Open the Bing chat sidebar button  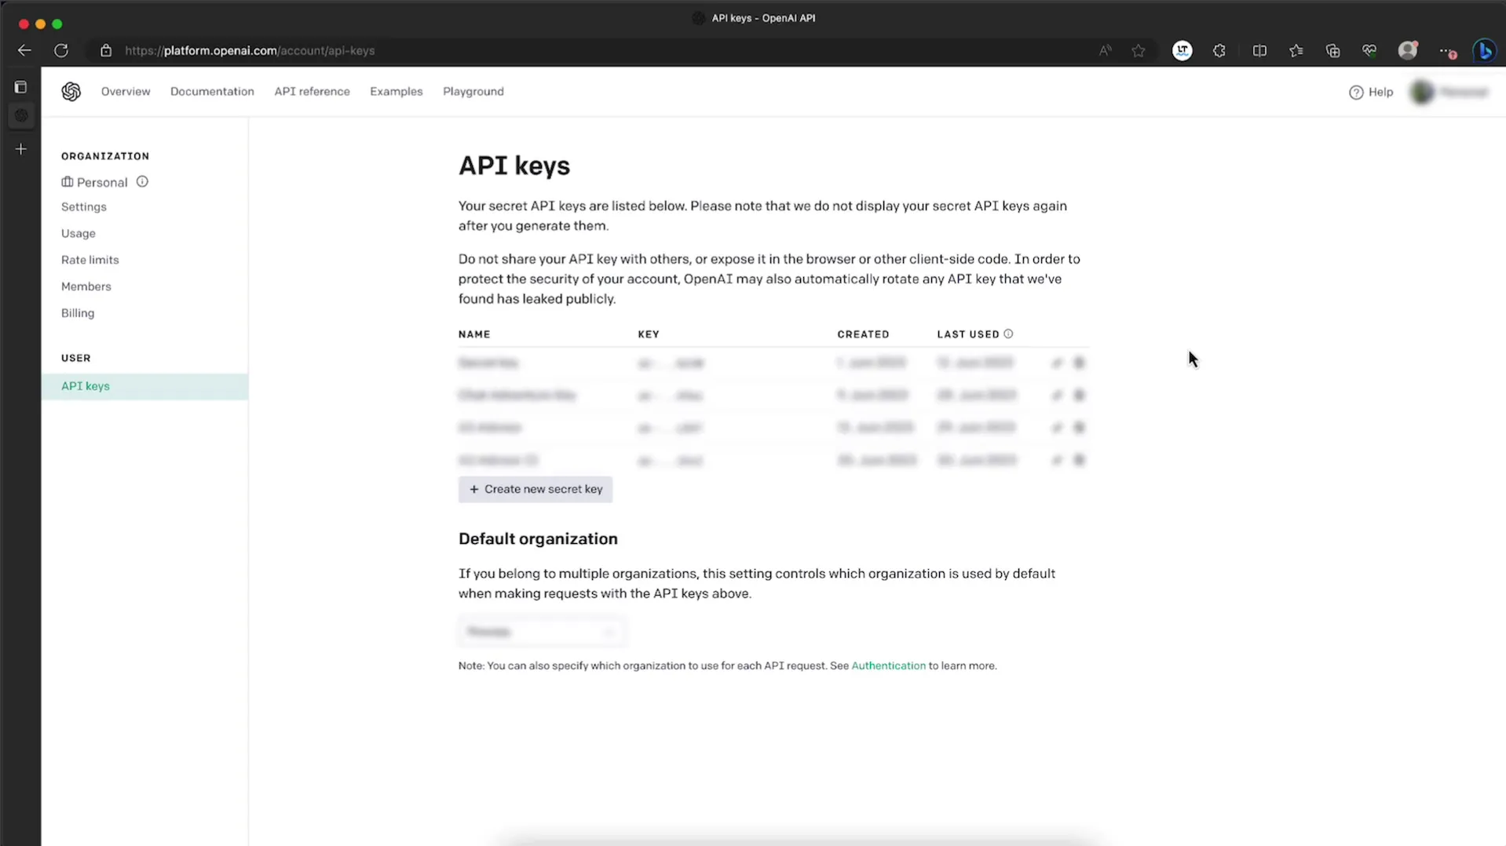(1484, 50)
